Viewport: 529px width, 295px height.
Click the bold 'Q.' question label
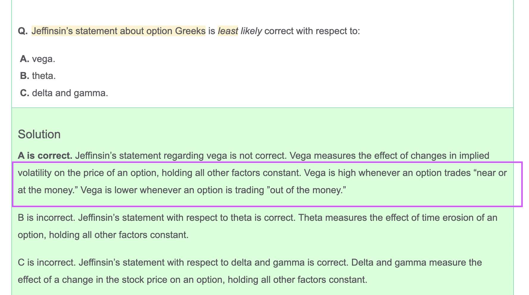tap(23, 31)
